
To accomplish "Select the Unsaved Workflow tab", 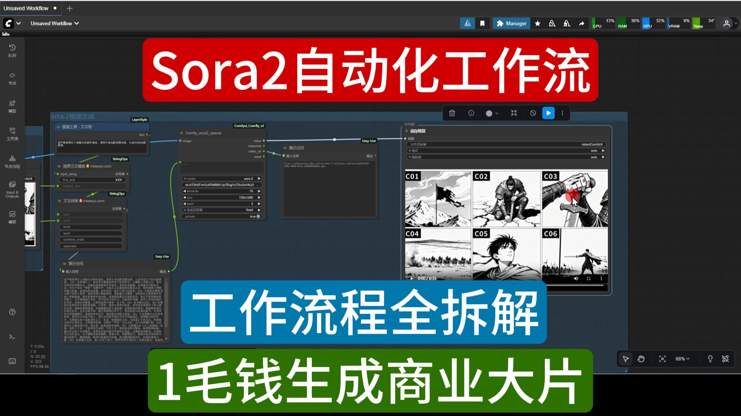I will coord(25,8).
